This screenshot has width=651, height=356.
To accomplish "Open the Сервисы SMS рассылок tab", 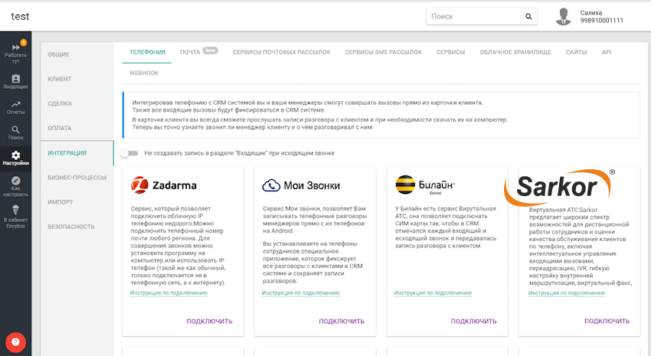I will (383, 52).
